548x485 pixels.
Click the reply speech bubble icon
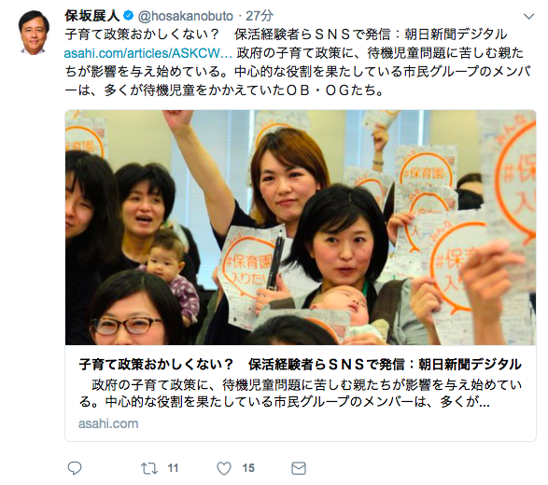click(x=74, y=468)
